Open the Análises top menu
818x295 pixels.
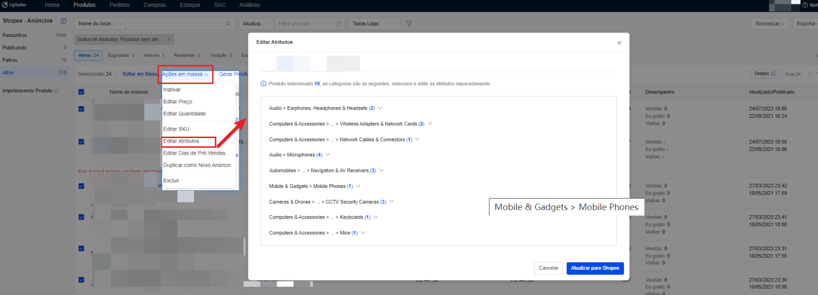(249, 5)
